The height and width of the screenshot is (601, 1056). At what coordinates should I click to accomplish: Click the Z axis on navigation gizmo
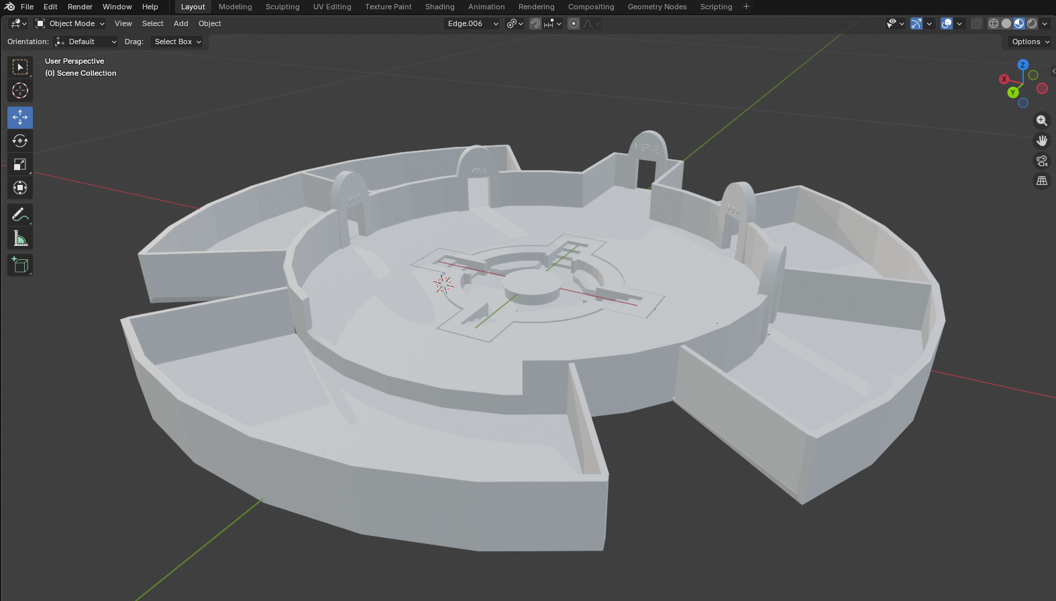[x=1022, y=65]
